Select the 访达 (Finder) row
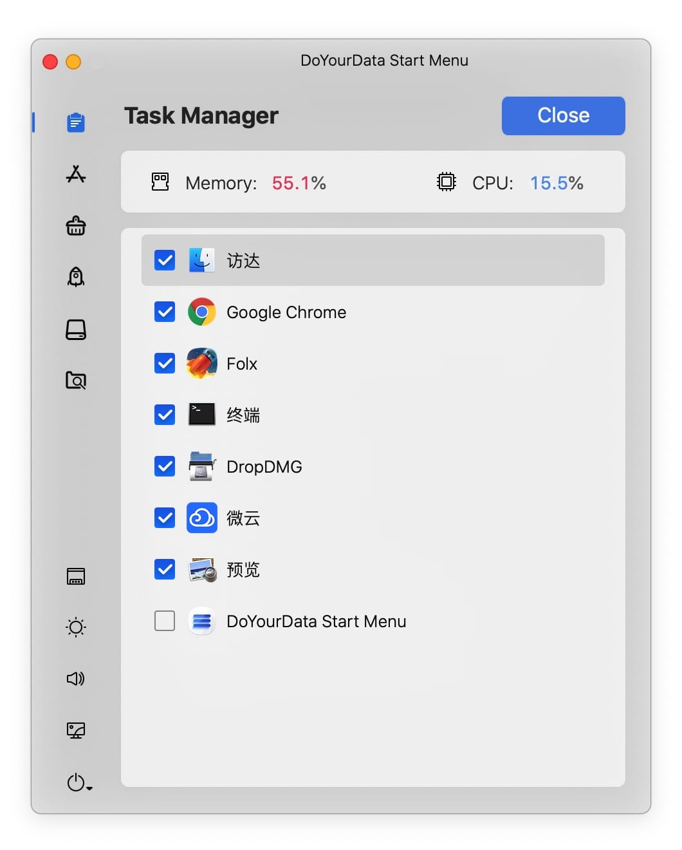 coord(373,261)
